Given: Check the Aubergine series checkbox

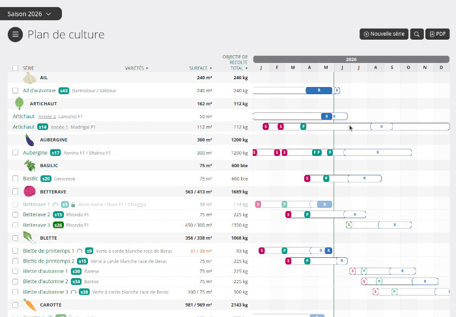Looking at the screenshot, I should (16, 153).
